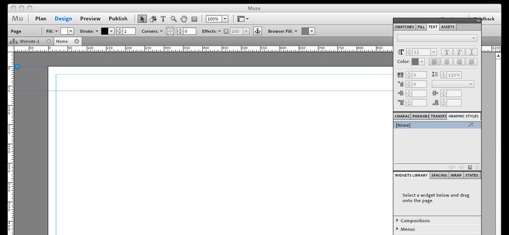Screen dimensions: 509x235
Task: Select the Hand tool
Action: click(184, 19)
